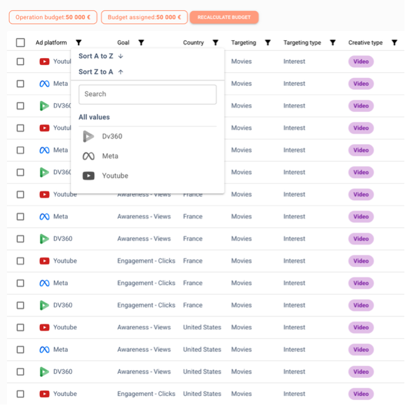Toggle the select-all checkbox in header
Viewport: 406px width, 406px height.
tap(20, 43)
